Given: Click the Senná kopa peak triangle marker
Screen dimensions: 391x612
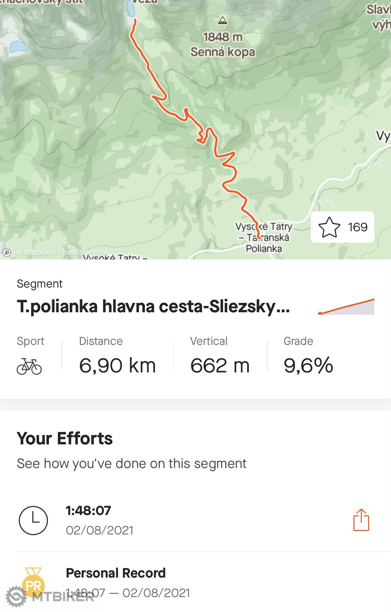Looking at the screenshot, I should pyautogui.click(x=222, y=21).
